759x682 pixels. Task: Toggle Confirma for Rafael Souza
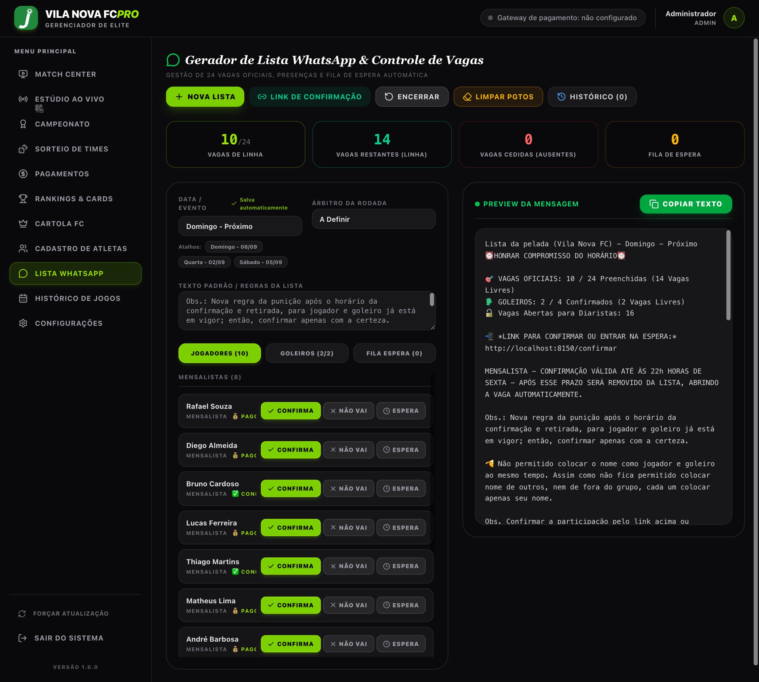(x=291, y=411)
